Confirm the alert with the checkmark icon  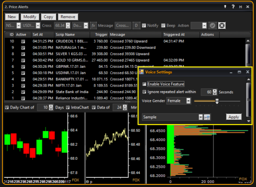click(x=212, y=26)
